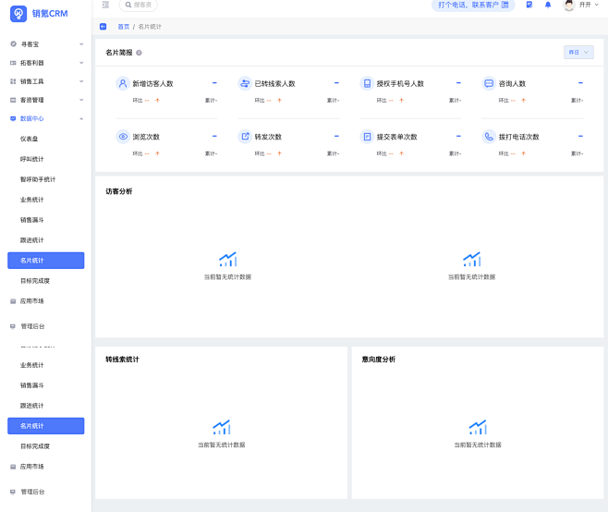
Task: Open the 智呼助手统计 submenu item
Action: [x=38, y=179]
